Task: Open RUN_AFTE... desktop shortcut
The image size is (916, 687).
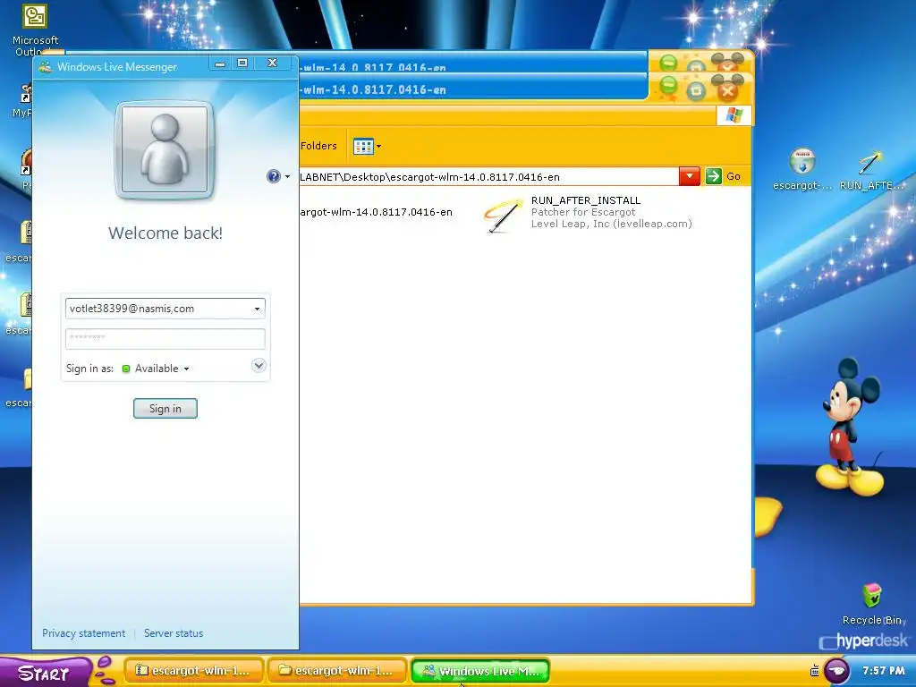Action: click(x=871, y=169)
